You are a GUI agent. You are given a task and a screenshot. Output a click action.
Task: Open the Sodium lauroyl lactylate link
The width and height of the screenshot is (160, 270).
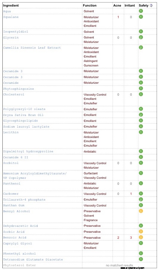(26, 127)
